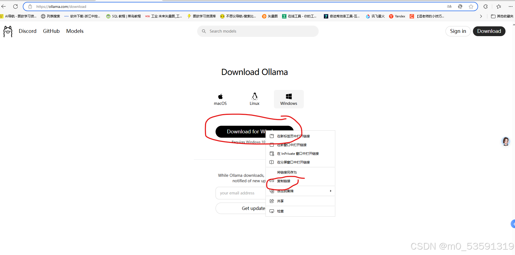Image resolution: width=515 pixels, height=255 pixels.
Task: Go to GitHub link
Action: tap(51, 31)
